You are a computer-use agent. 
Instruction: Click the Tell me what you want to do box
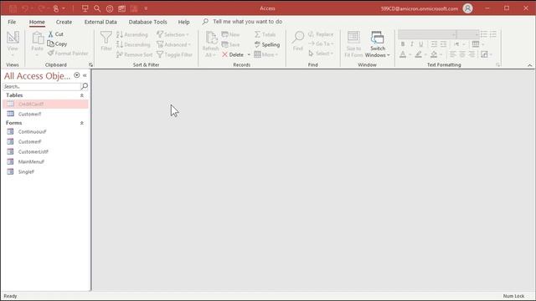[x=248, y=22]
